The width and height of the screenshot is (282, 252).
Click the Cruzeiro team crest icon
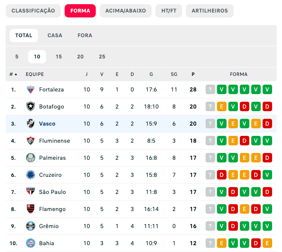click(30, 175)
